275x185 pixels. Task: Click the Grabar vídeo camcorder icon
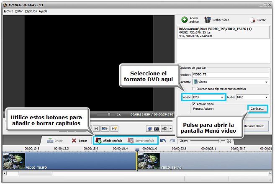click(208, 20)
